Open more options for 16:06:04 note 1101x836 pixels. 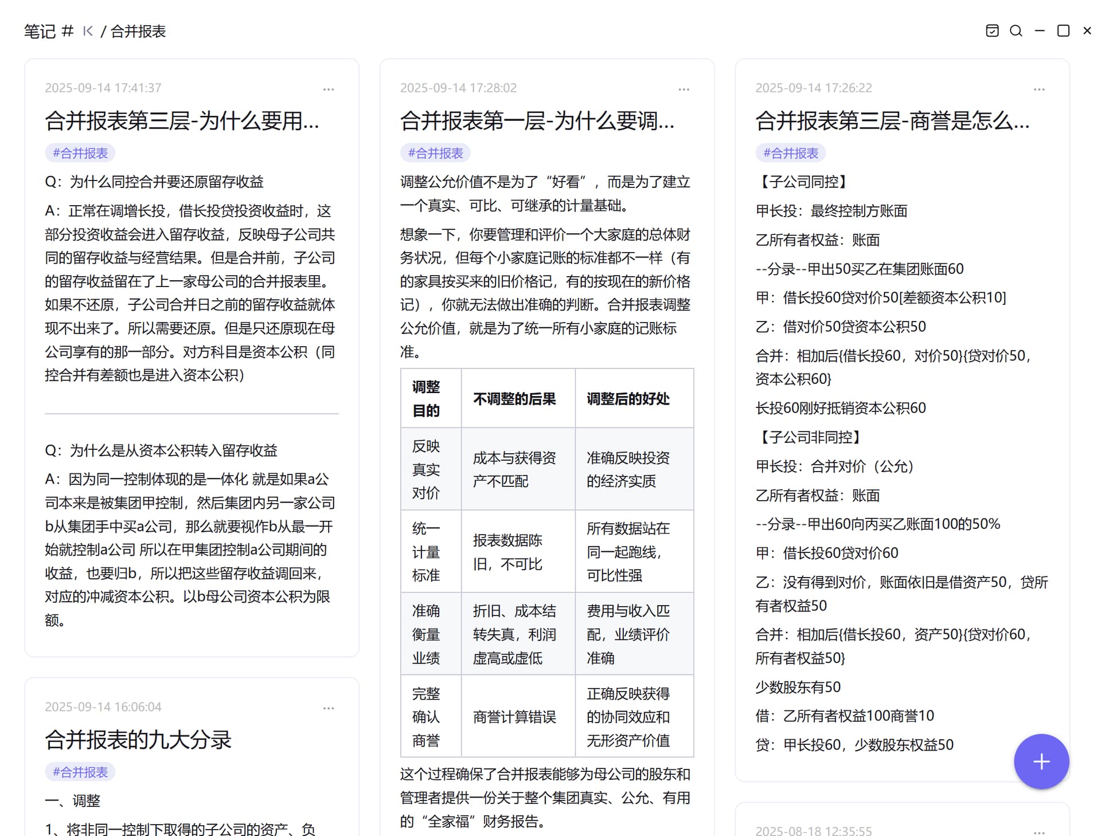(329, 708)
